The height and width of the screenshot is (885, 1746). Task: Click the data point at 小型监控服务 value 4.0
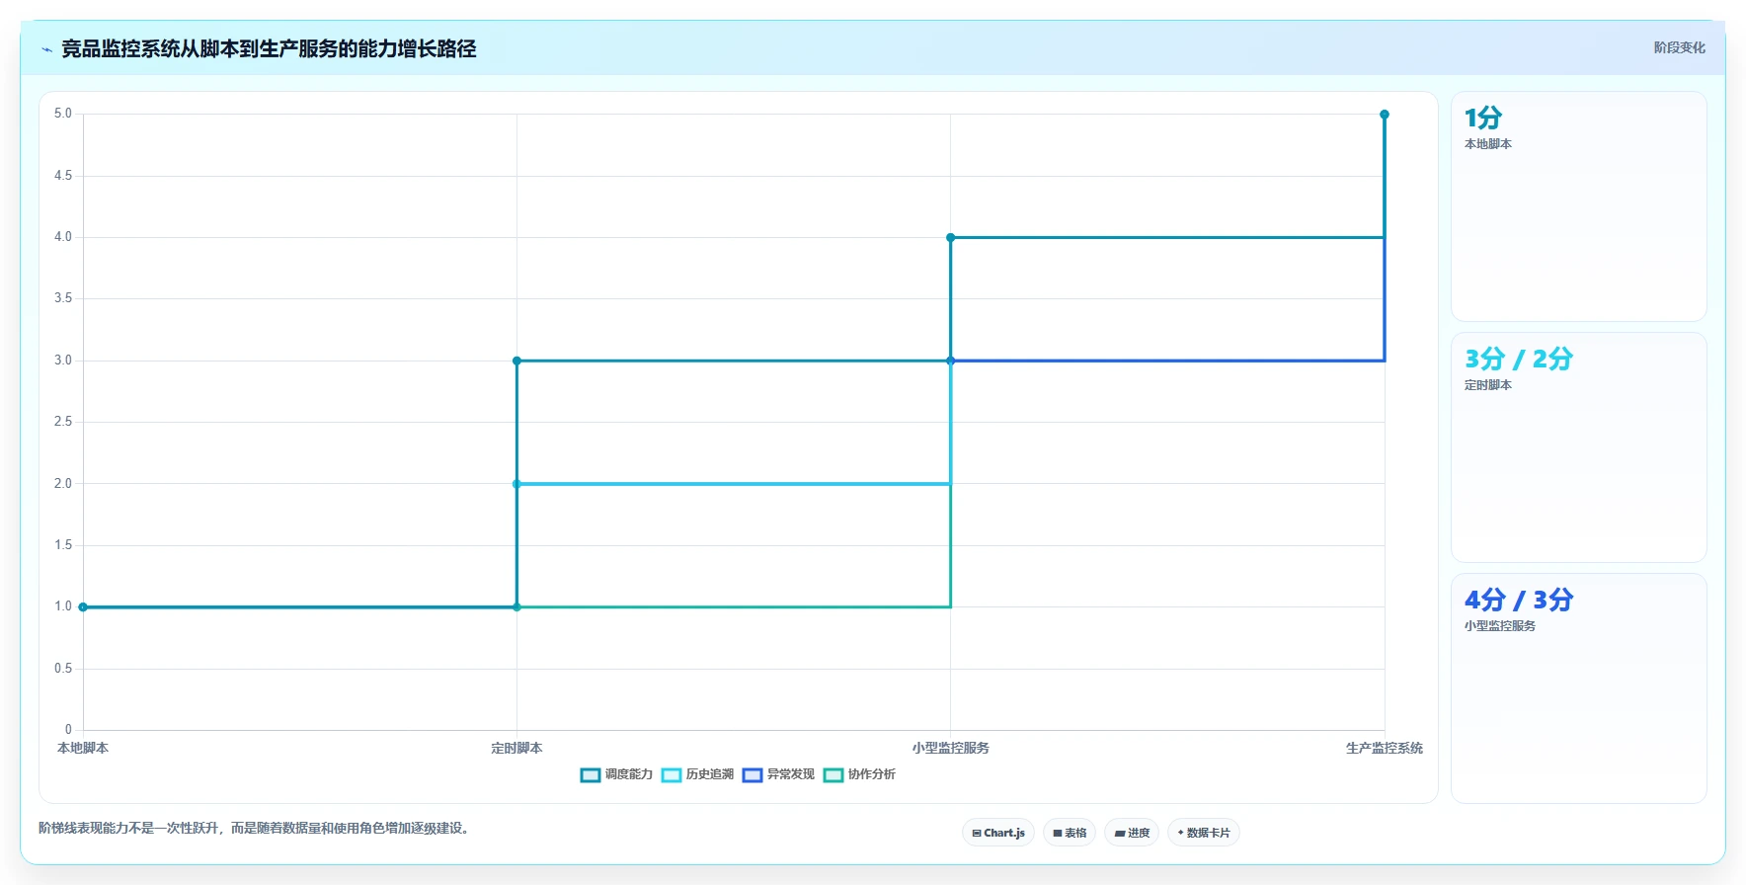click(951, 237)
